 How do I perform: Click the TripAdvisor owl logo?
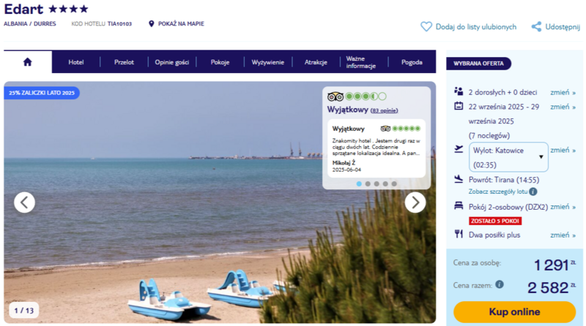coord(335,96)
